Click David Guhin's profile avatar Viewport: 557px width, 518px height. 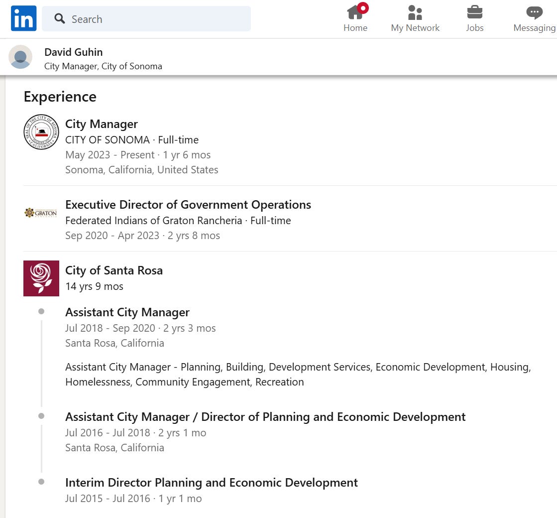point(20,57)
